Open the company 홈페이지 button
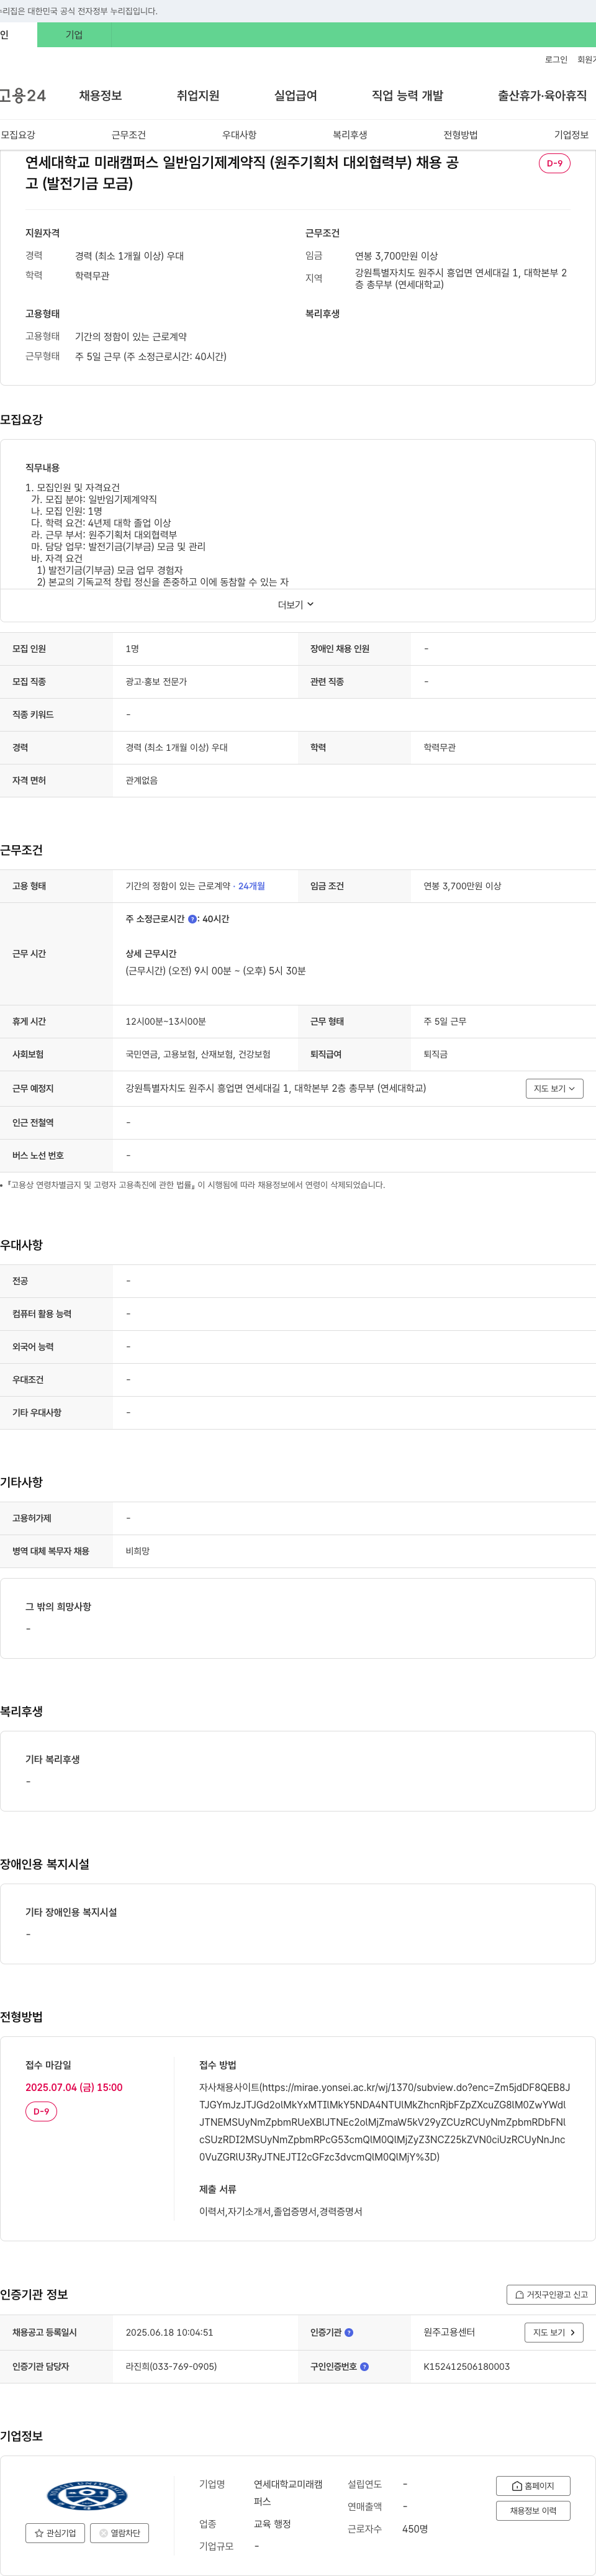596x2576 pixels. (533, 2485)
